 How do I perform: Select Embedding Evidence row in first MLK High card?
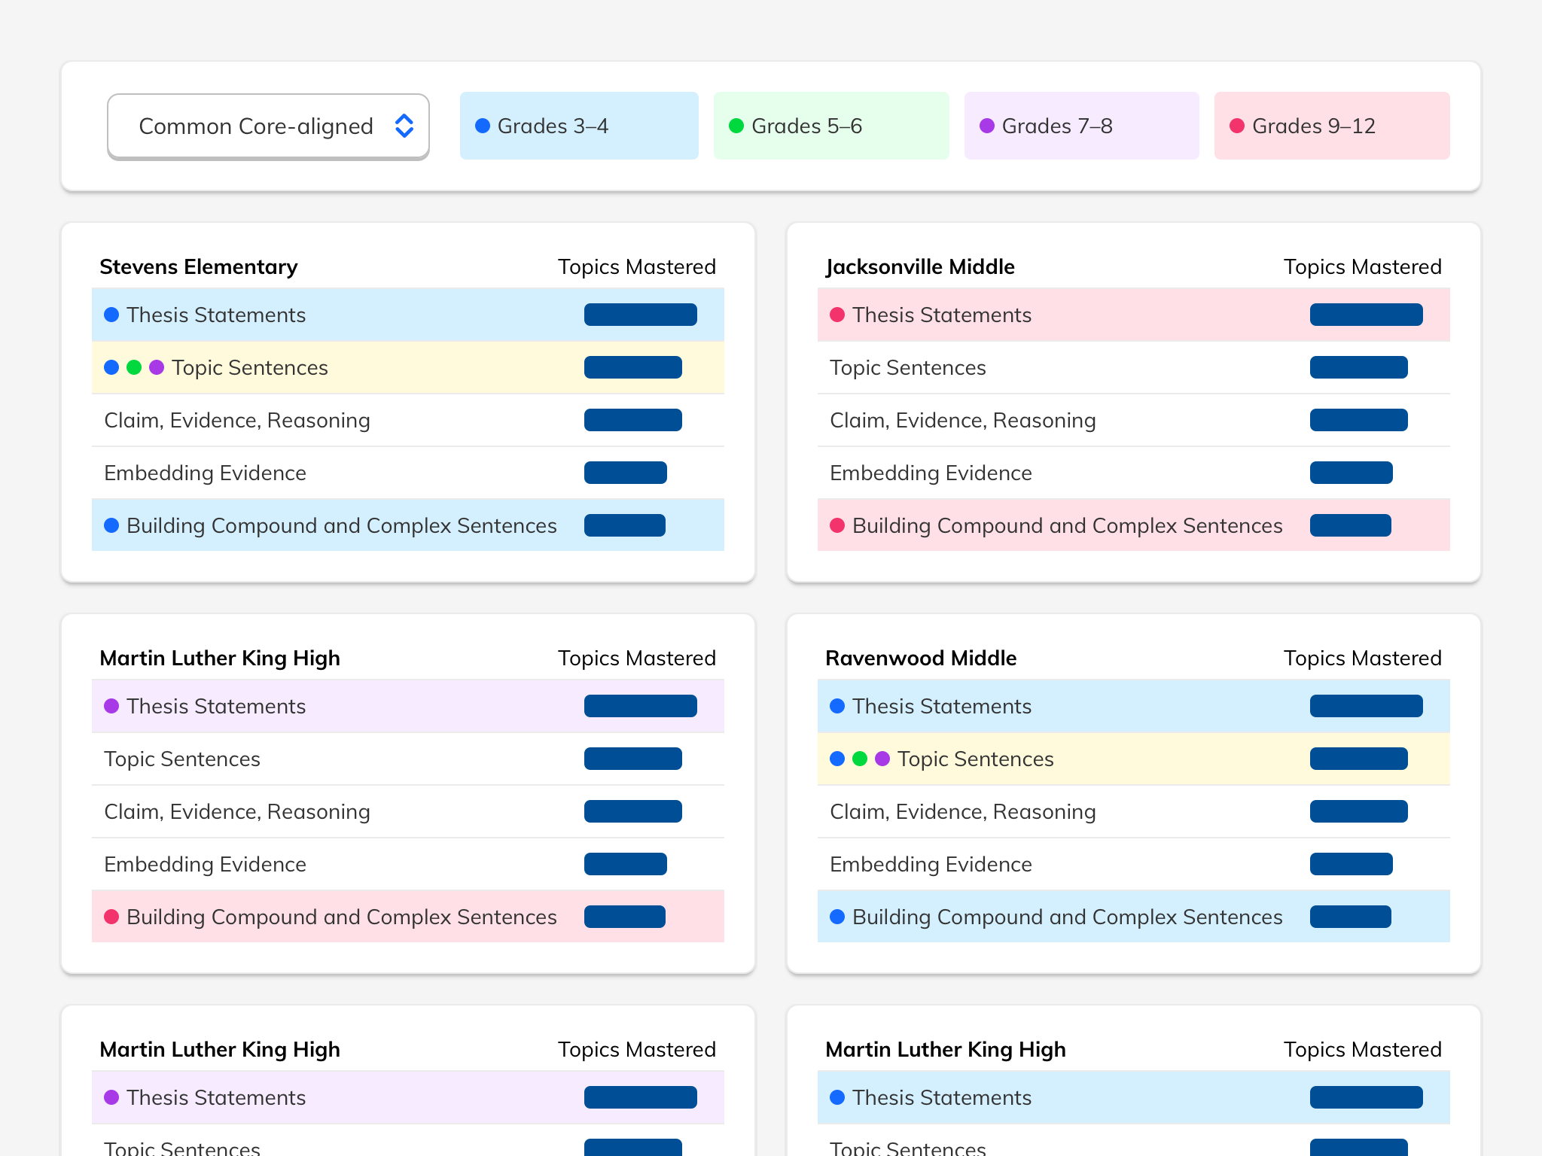(205, 865)
